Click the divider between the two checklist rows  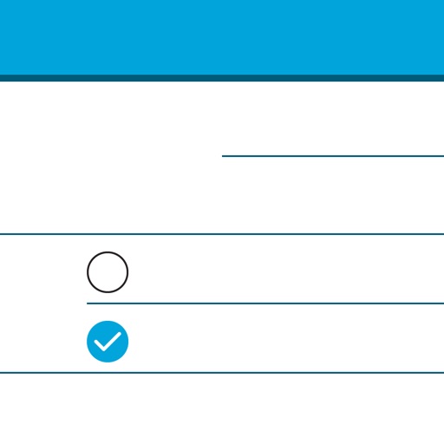[x=265, y=304]
